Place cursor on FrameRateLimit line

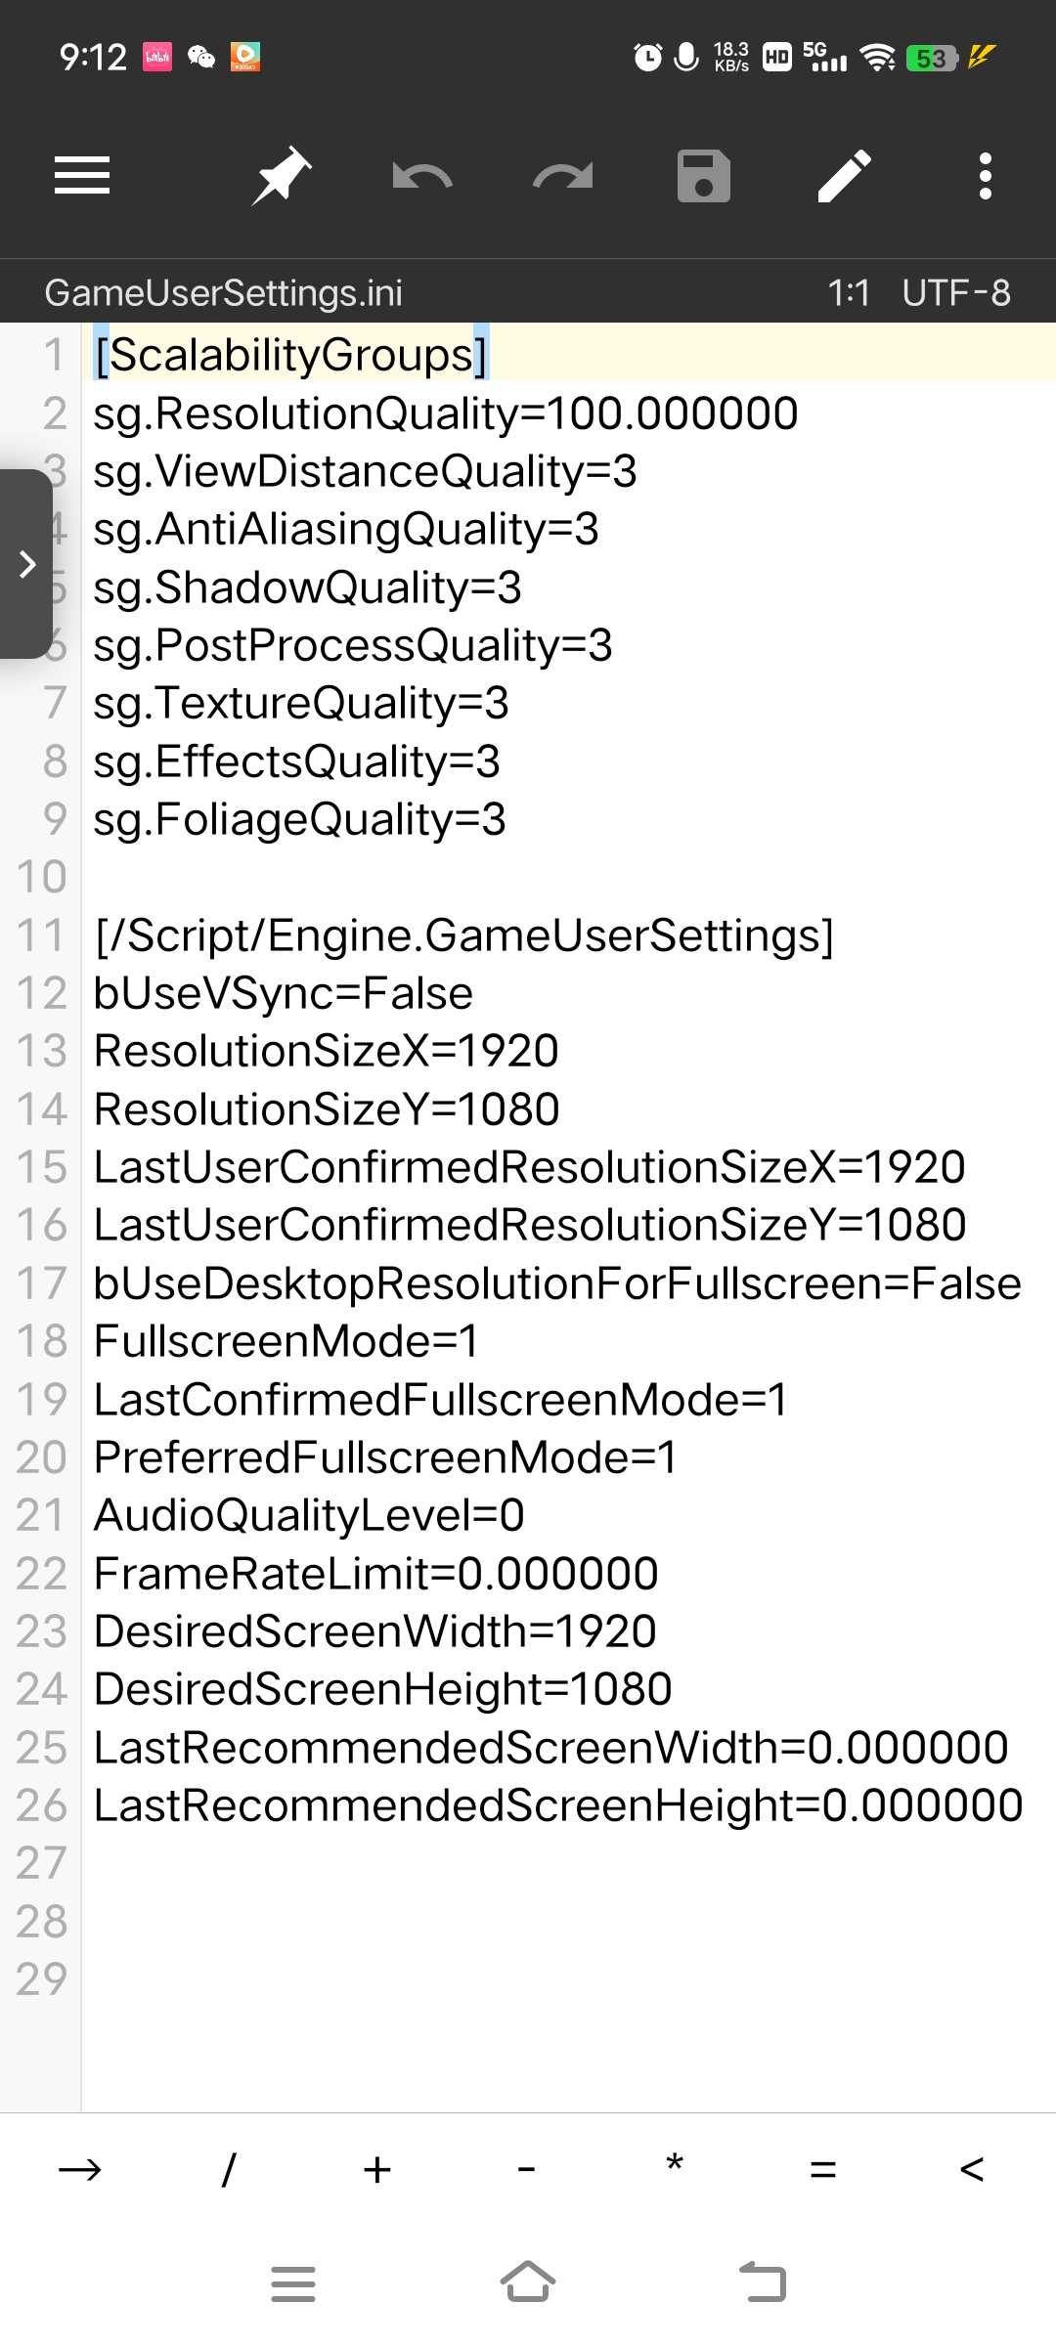click(376, 1574)
